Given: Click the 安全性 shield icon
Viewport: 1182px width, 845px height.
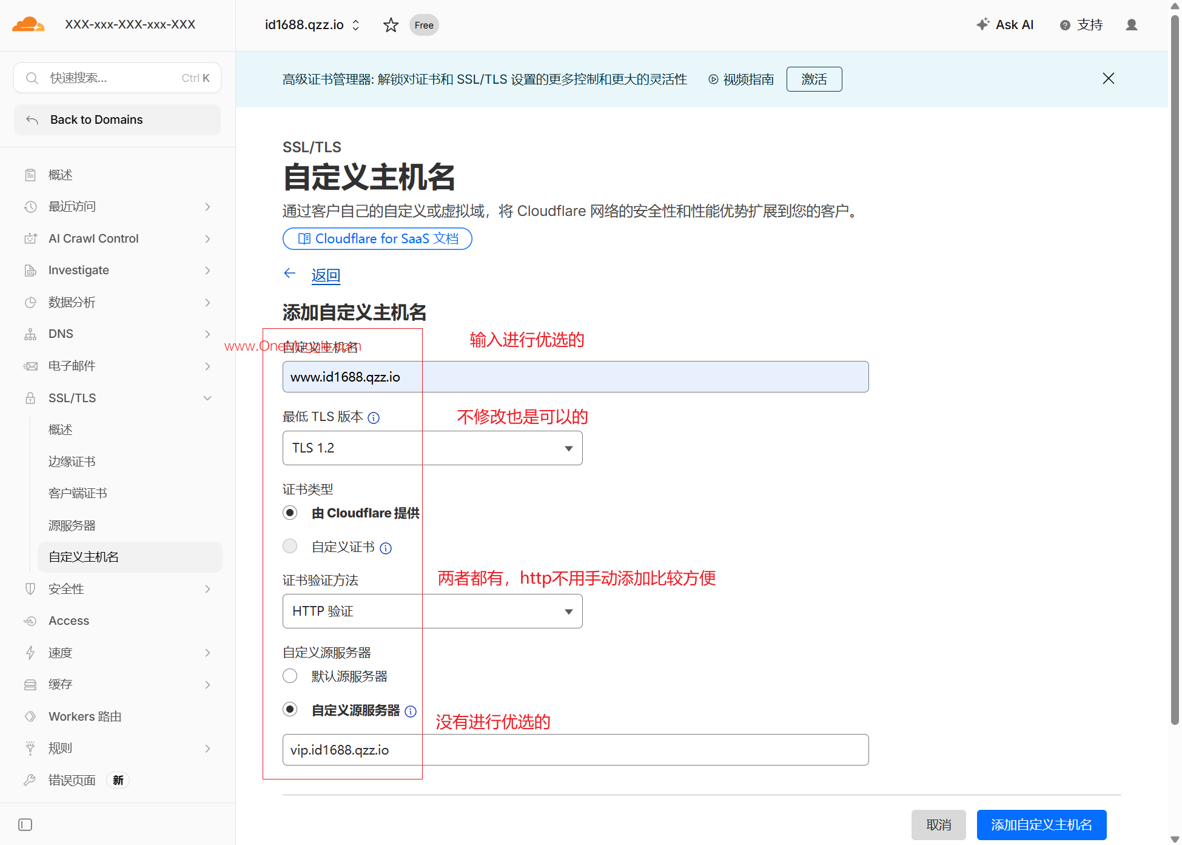Looking at the screenshot, I should [30, 589].
